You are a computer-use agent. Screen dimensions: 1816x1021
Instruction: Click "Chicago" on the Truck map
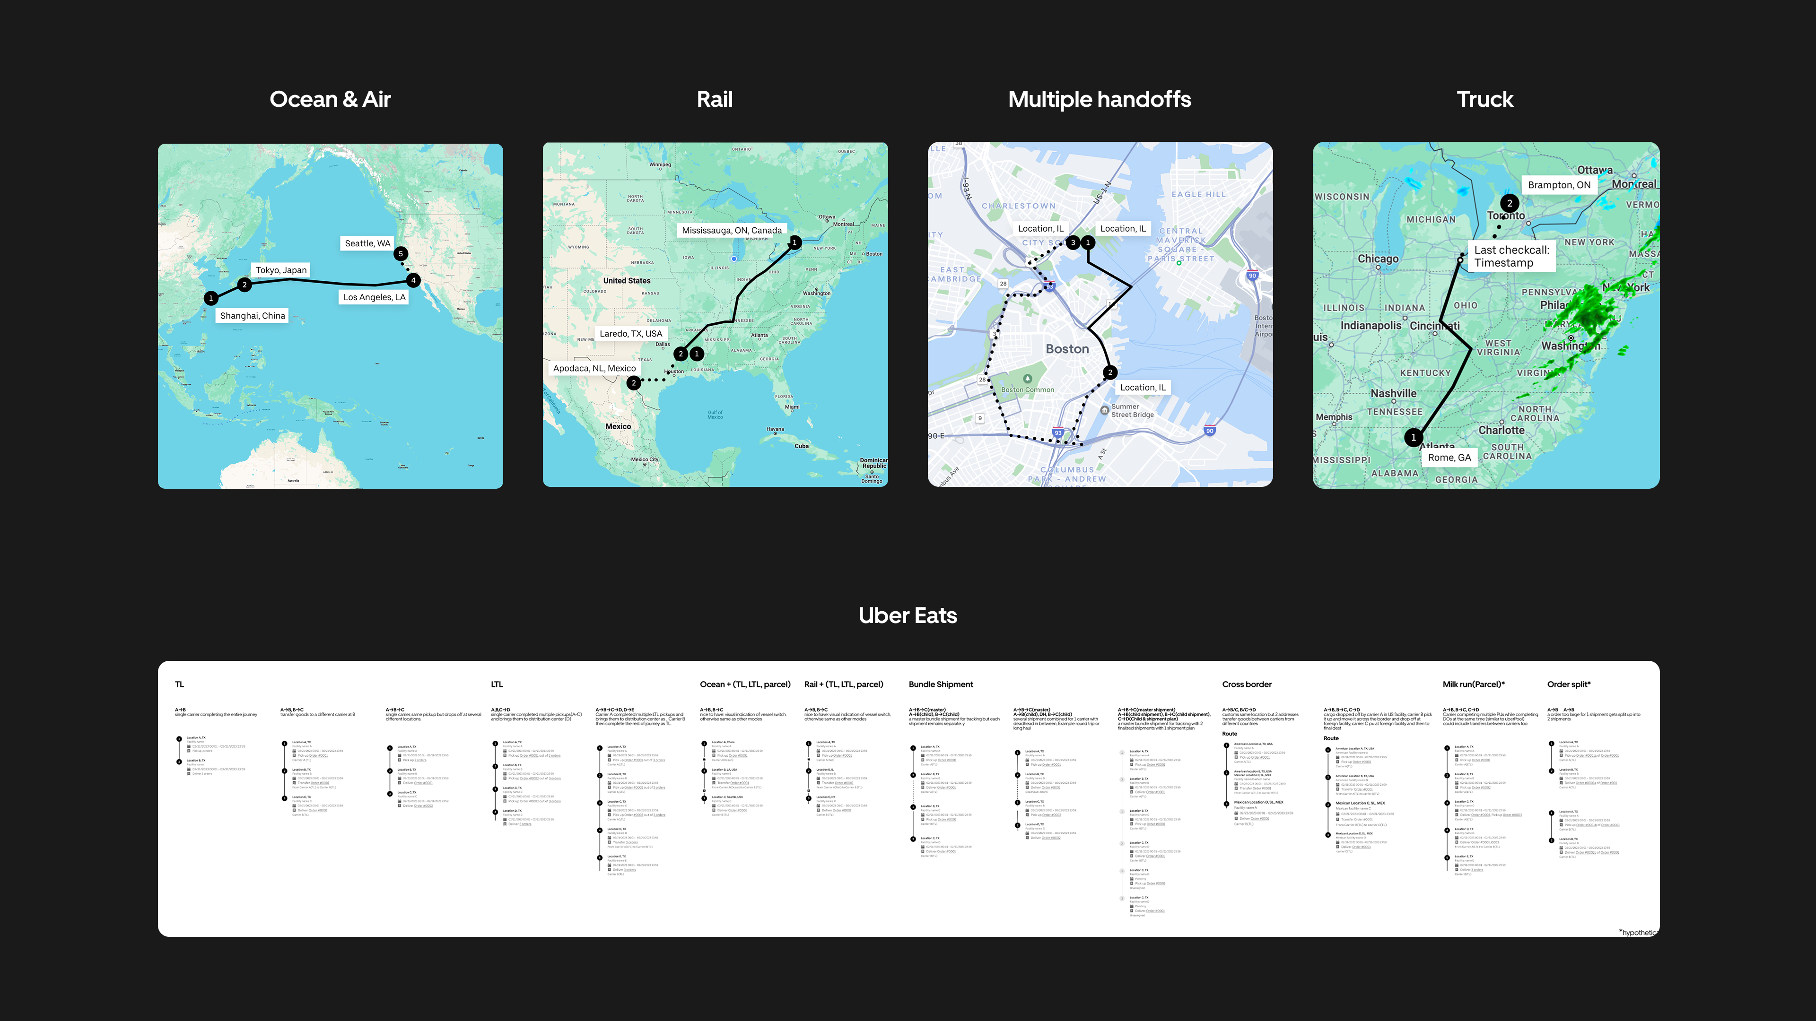point(1378,259)
